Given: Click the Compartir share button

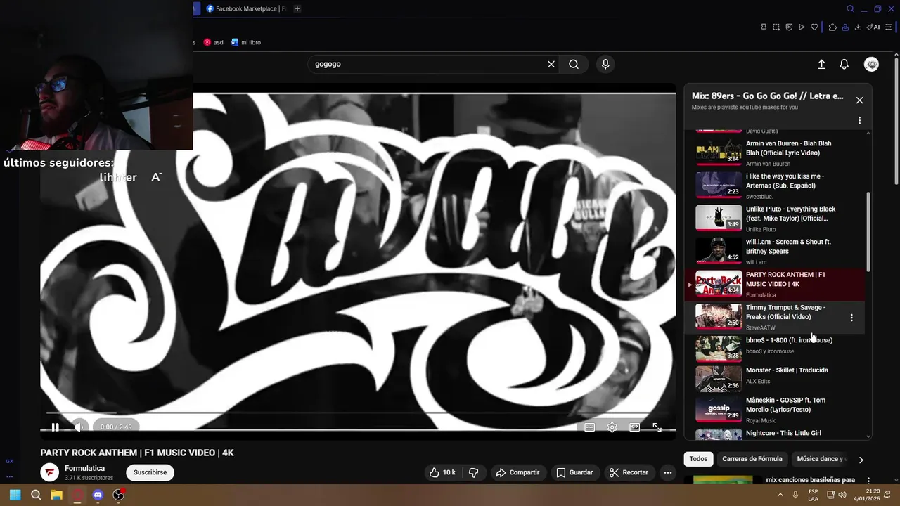Looking at the screenshot, I should (x=517, y=473).
